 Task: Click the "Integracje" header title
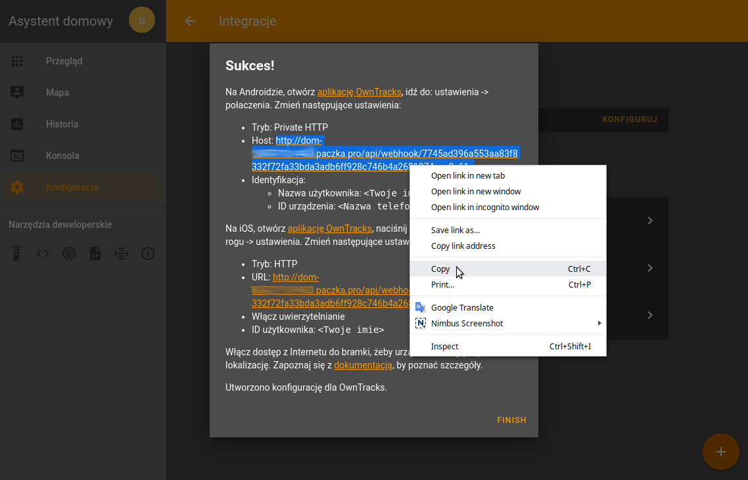click(248, 21)
